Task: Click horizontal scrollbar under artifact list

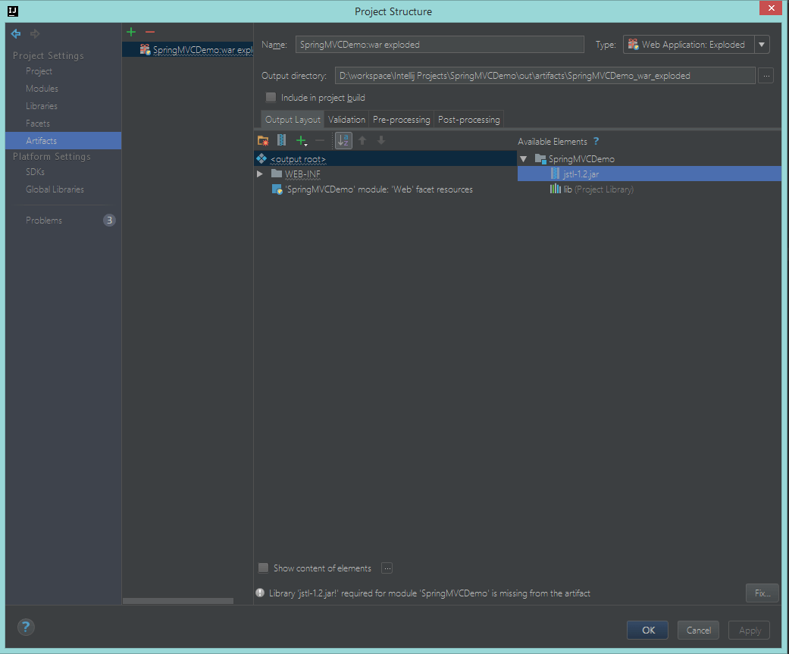Action: [x=178, y=601]
